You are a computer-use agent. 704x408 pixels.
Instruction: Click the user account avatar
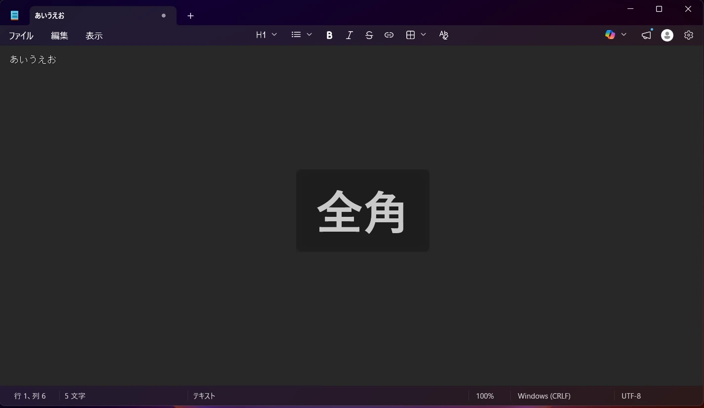click(667, 35)
